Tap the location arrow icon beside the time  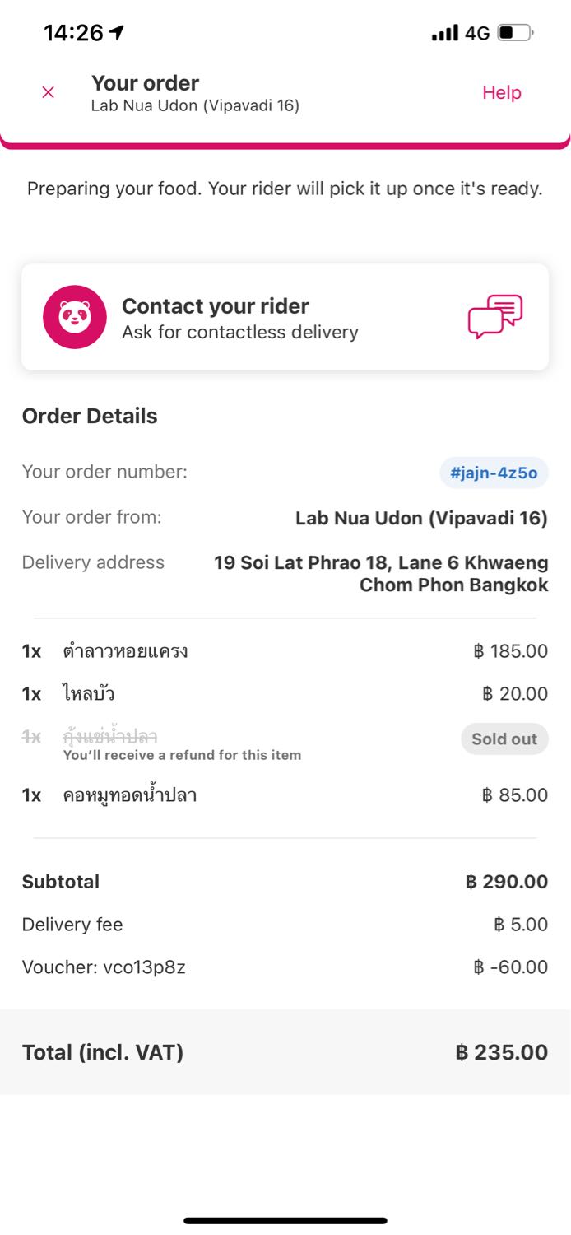coord(117,32)
